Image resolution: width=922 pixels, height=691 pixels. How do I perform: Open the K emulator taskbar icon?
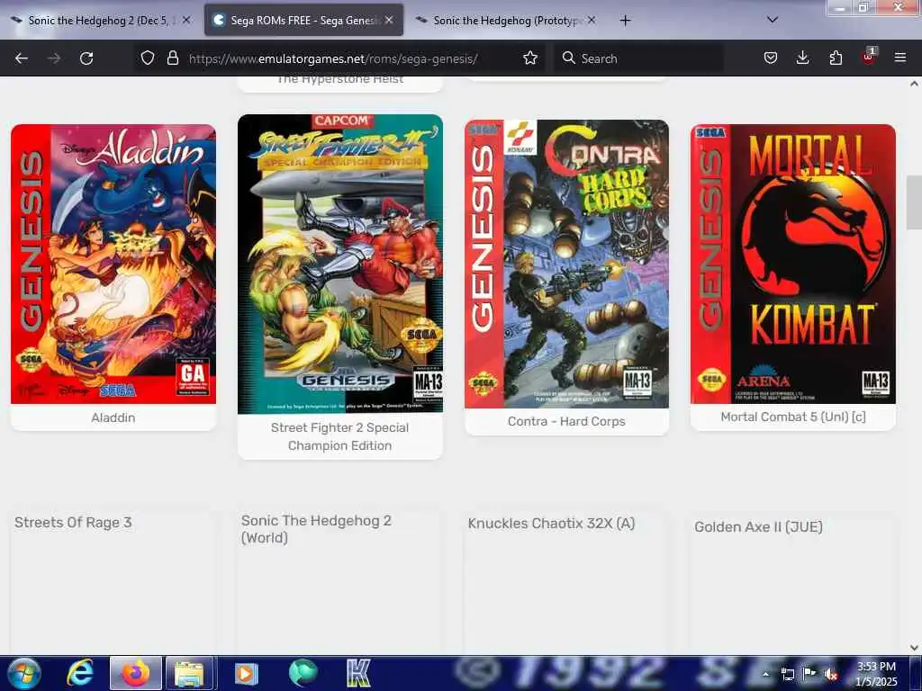[358, 673]
